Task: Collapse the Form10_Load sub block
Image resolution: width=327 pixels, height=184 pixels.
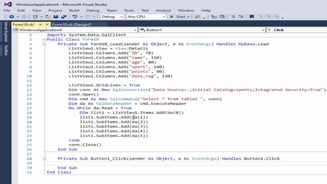Action: [44, 44]
